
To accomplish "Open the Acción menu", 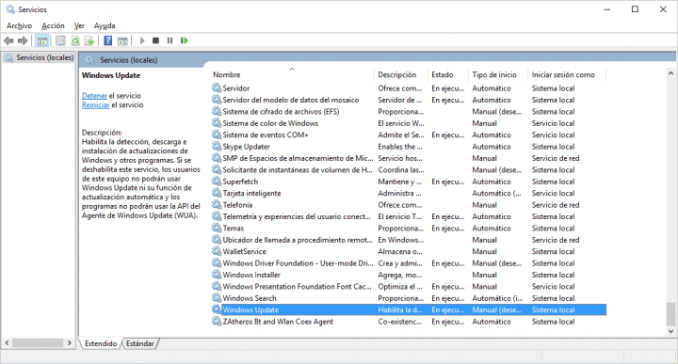I will pyautogui.click(x=53, y=25).
